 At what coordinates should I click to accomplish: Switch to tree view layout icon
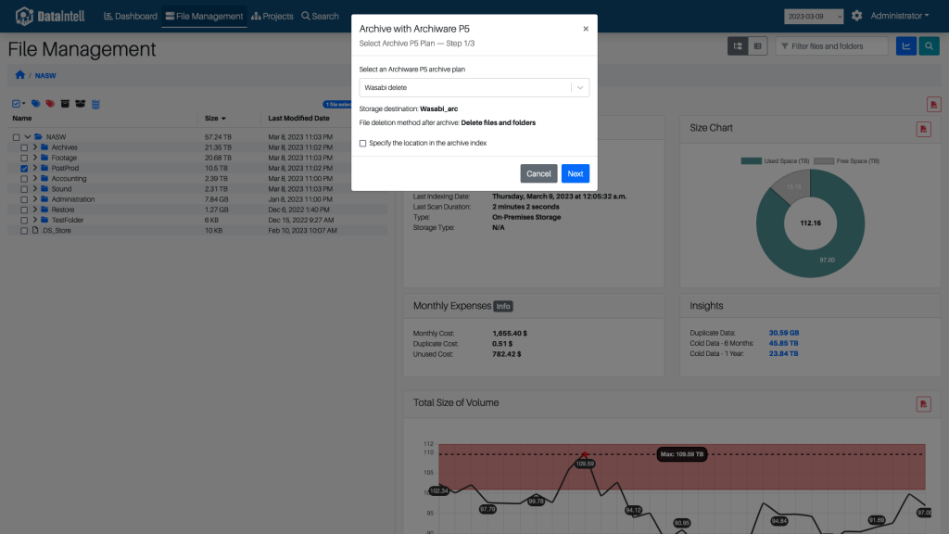click(738, 46)
